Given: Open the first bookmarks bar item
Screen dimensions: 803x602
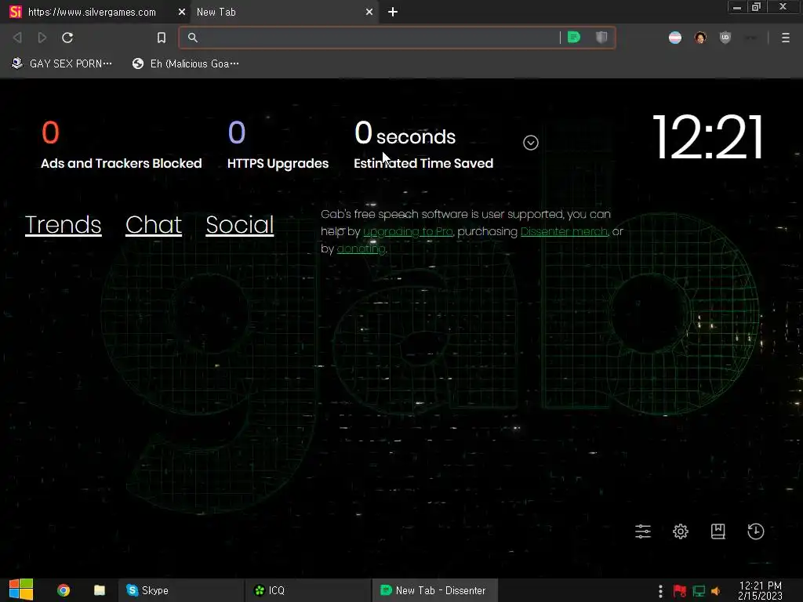Looking at the screenshot, I should point(61,63).
